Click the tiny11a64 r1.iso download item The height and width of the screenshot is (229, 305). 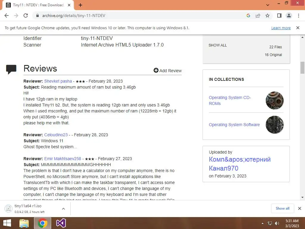coord(35,208)
